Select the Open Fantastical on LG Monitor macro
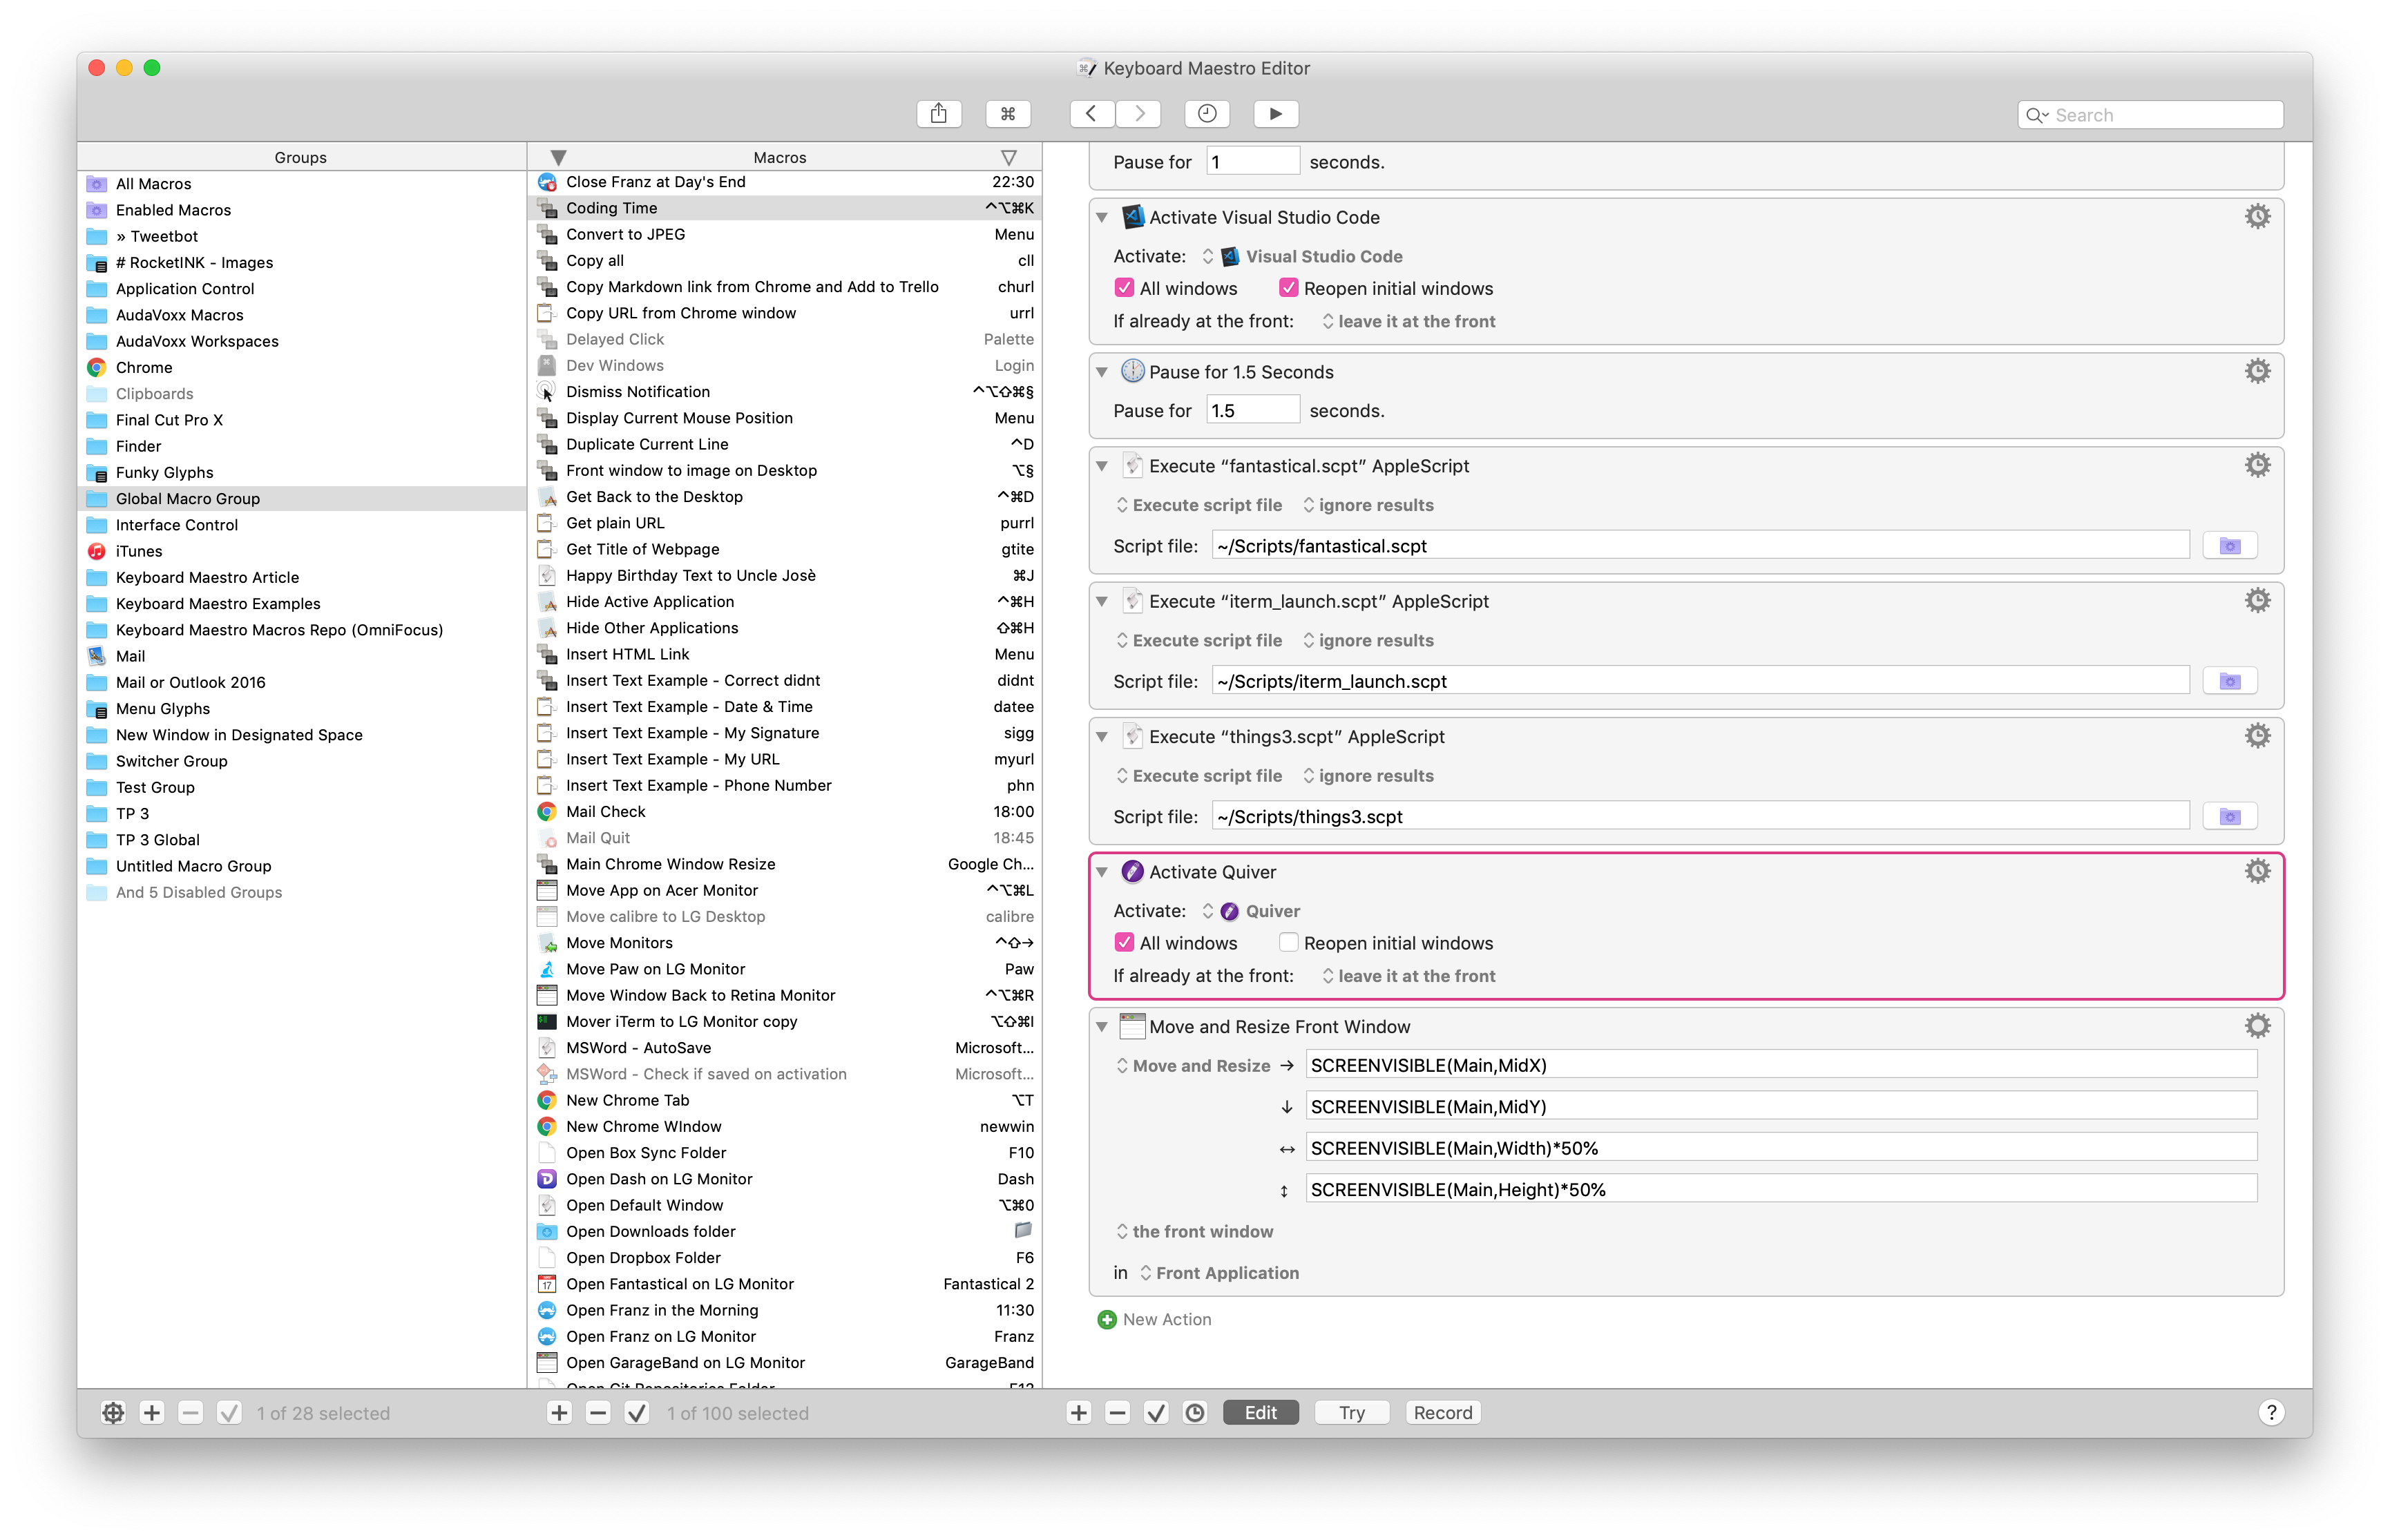This screenshot has height=1540, width=2390. [x=785, y=1284]
